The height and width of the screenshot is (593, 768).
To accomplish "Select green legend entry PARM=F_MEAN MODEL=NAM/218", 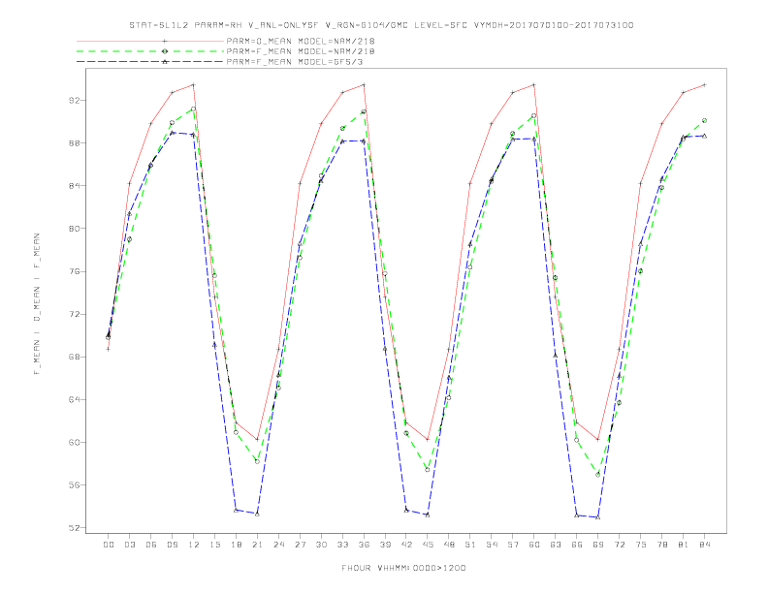I will point(301,51).
